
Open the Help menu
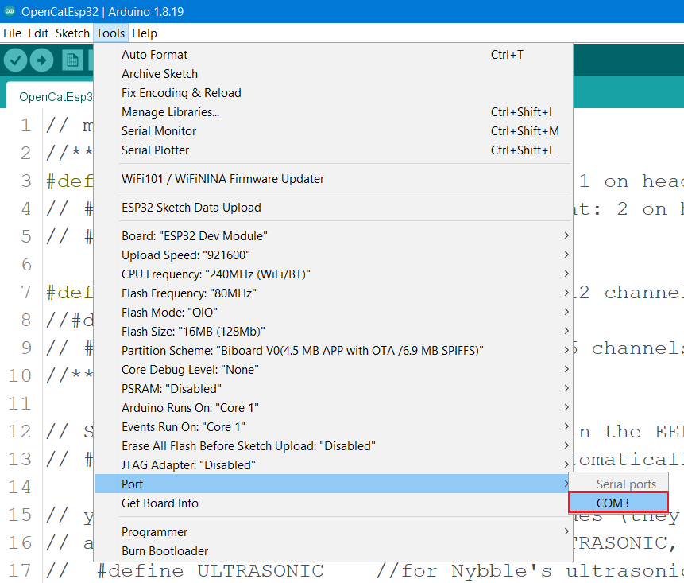(145, 33)
